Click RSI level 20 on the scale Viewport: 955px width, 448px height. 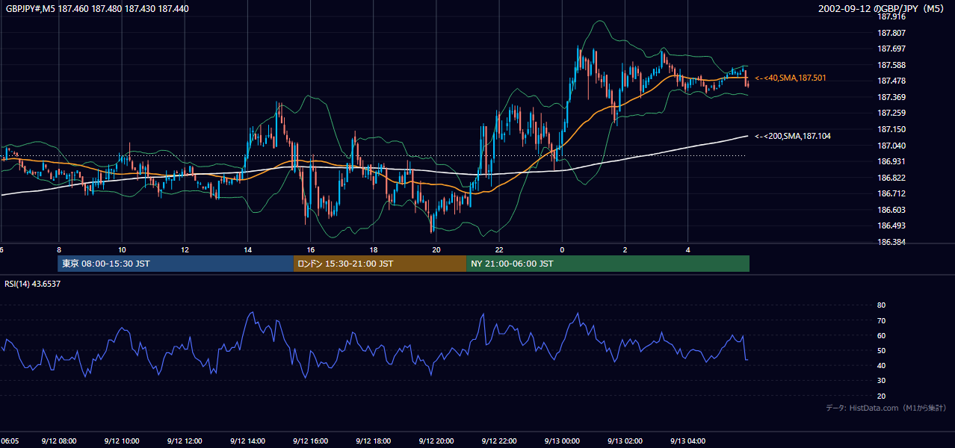tap(881, 396)
